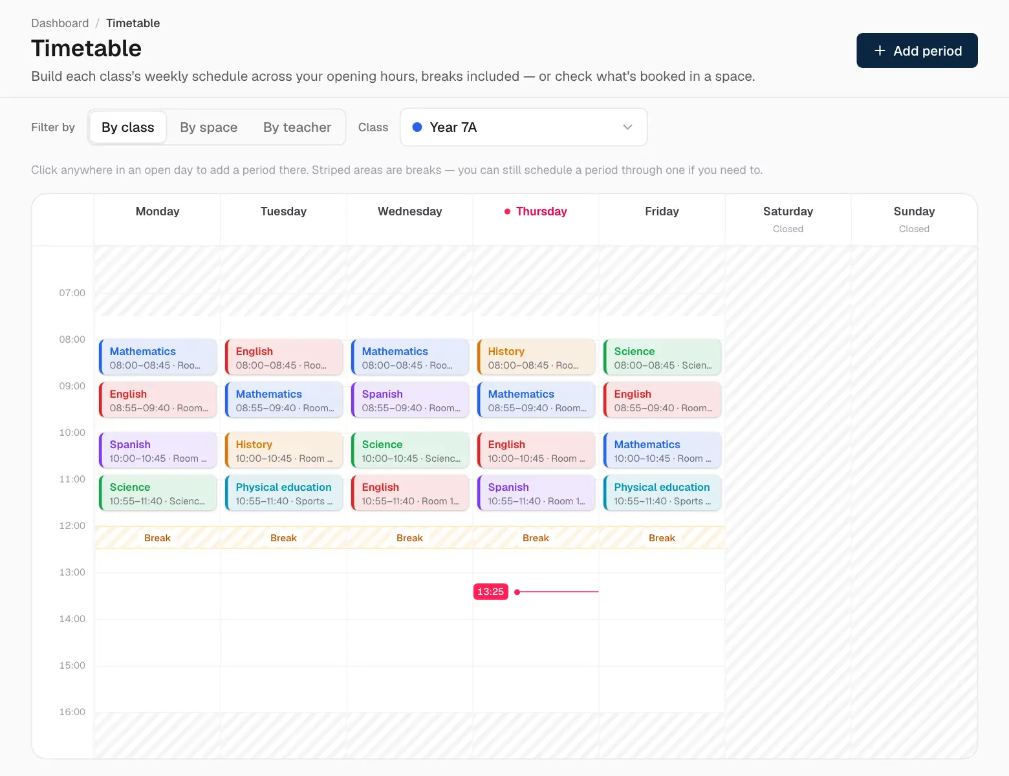This screenshot has width=1009, height=776.
Task: Open Thursday 08:55 Mathematics period
Action: pos(536,400)
